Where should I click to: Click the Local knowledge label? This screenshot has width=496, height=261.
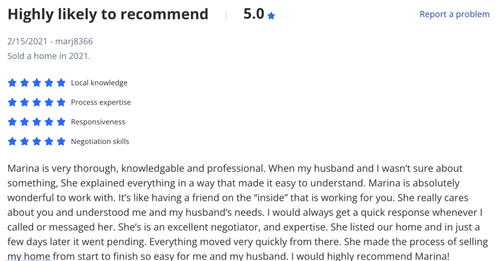[x=99, y=83]
